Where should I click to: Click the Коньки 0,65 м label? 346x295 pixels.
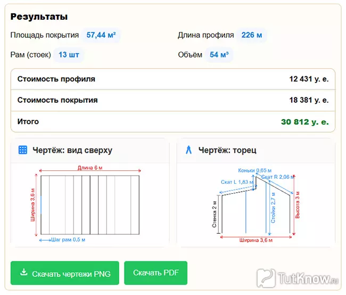click(254, 170)
